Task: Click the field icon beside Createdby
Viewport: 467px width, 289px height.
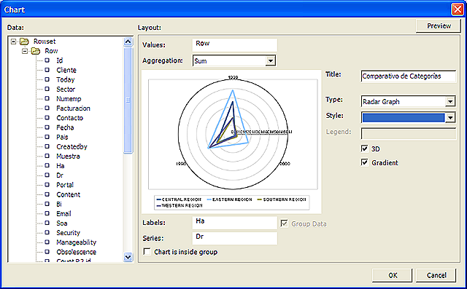Action: click(x=47, y=146)
